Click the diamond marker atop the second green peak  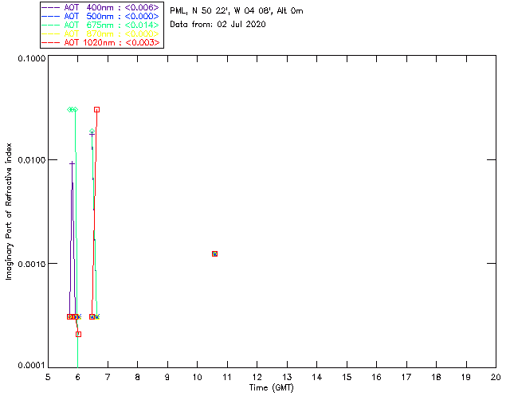pyautogui.click(x=92, y=131)
